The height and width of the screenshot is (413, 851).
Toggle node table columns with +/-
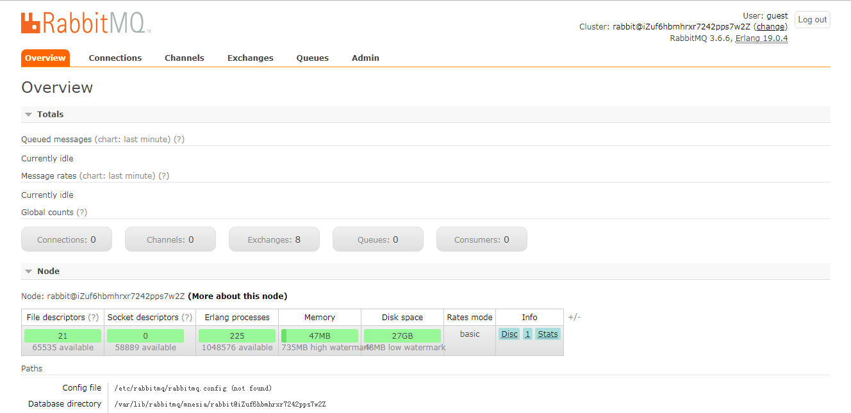pos(574,317)
